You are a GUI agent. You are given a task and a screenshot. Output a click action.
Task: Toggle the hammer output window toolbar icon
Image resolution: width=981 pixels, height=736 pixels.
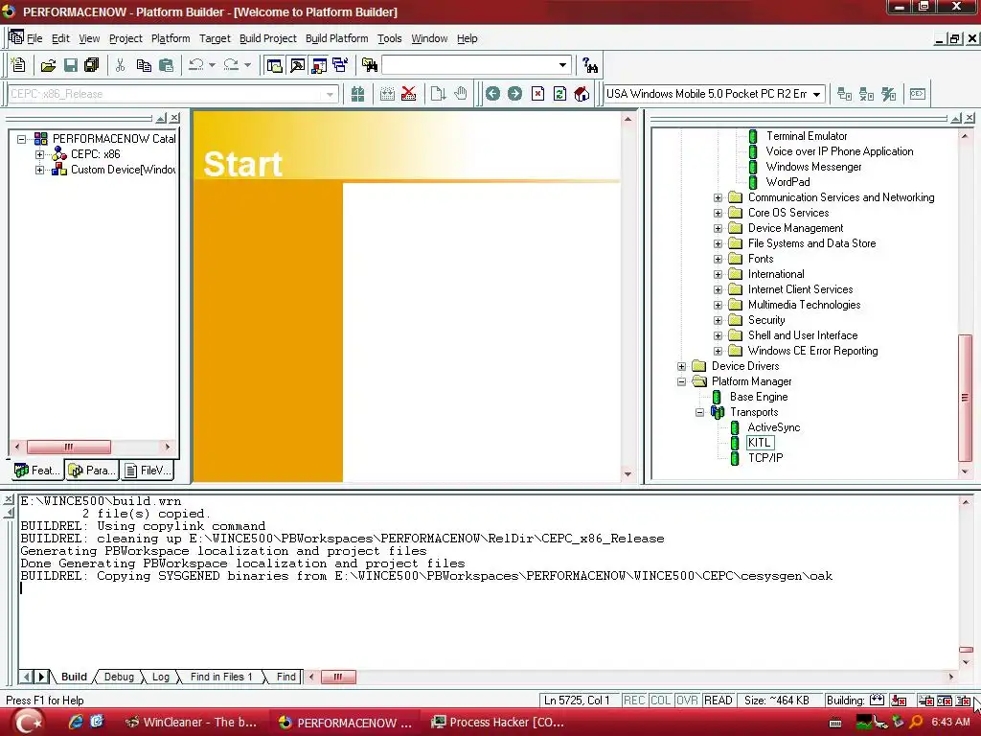coord(297,65)
